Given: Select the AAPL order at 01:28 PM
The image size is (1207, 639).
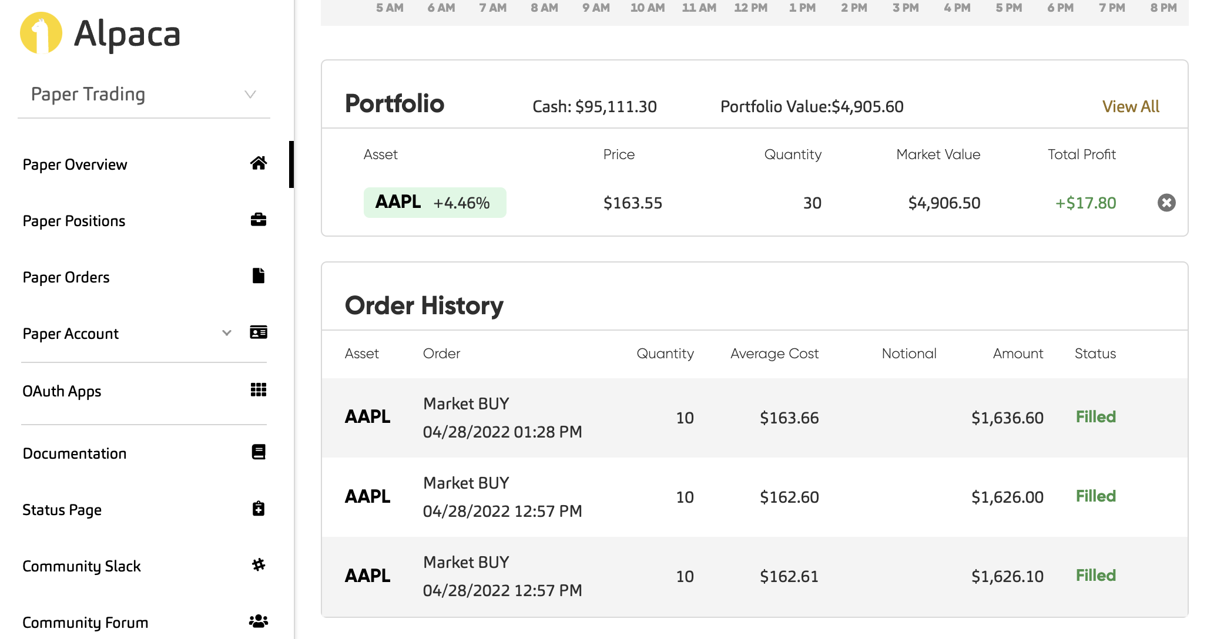Looking at the screenshot, I should 755,418.
